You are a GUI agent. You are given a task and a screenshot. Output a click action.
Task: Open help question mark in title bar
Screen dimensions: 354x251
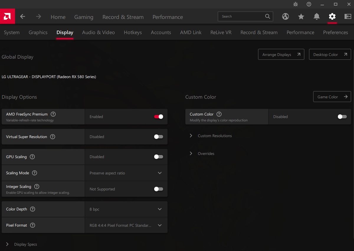tap(309, 4)
